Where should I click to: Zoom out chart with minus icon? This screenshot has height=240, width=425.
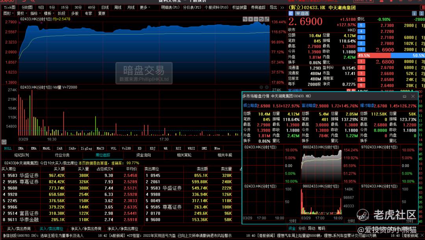[x=256, y=19]
